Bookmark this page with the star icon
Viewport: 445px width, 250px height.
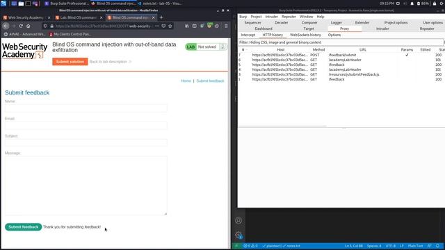(170, 26)
